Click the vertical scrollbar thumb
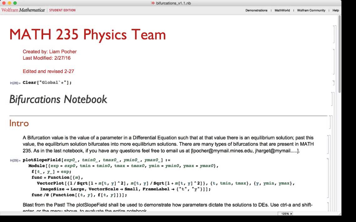This screenshot has width=356, height=222. tap(339, 54)
